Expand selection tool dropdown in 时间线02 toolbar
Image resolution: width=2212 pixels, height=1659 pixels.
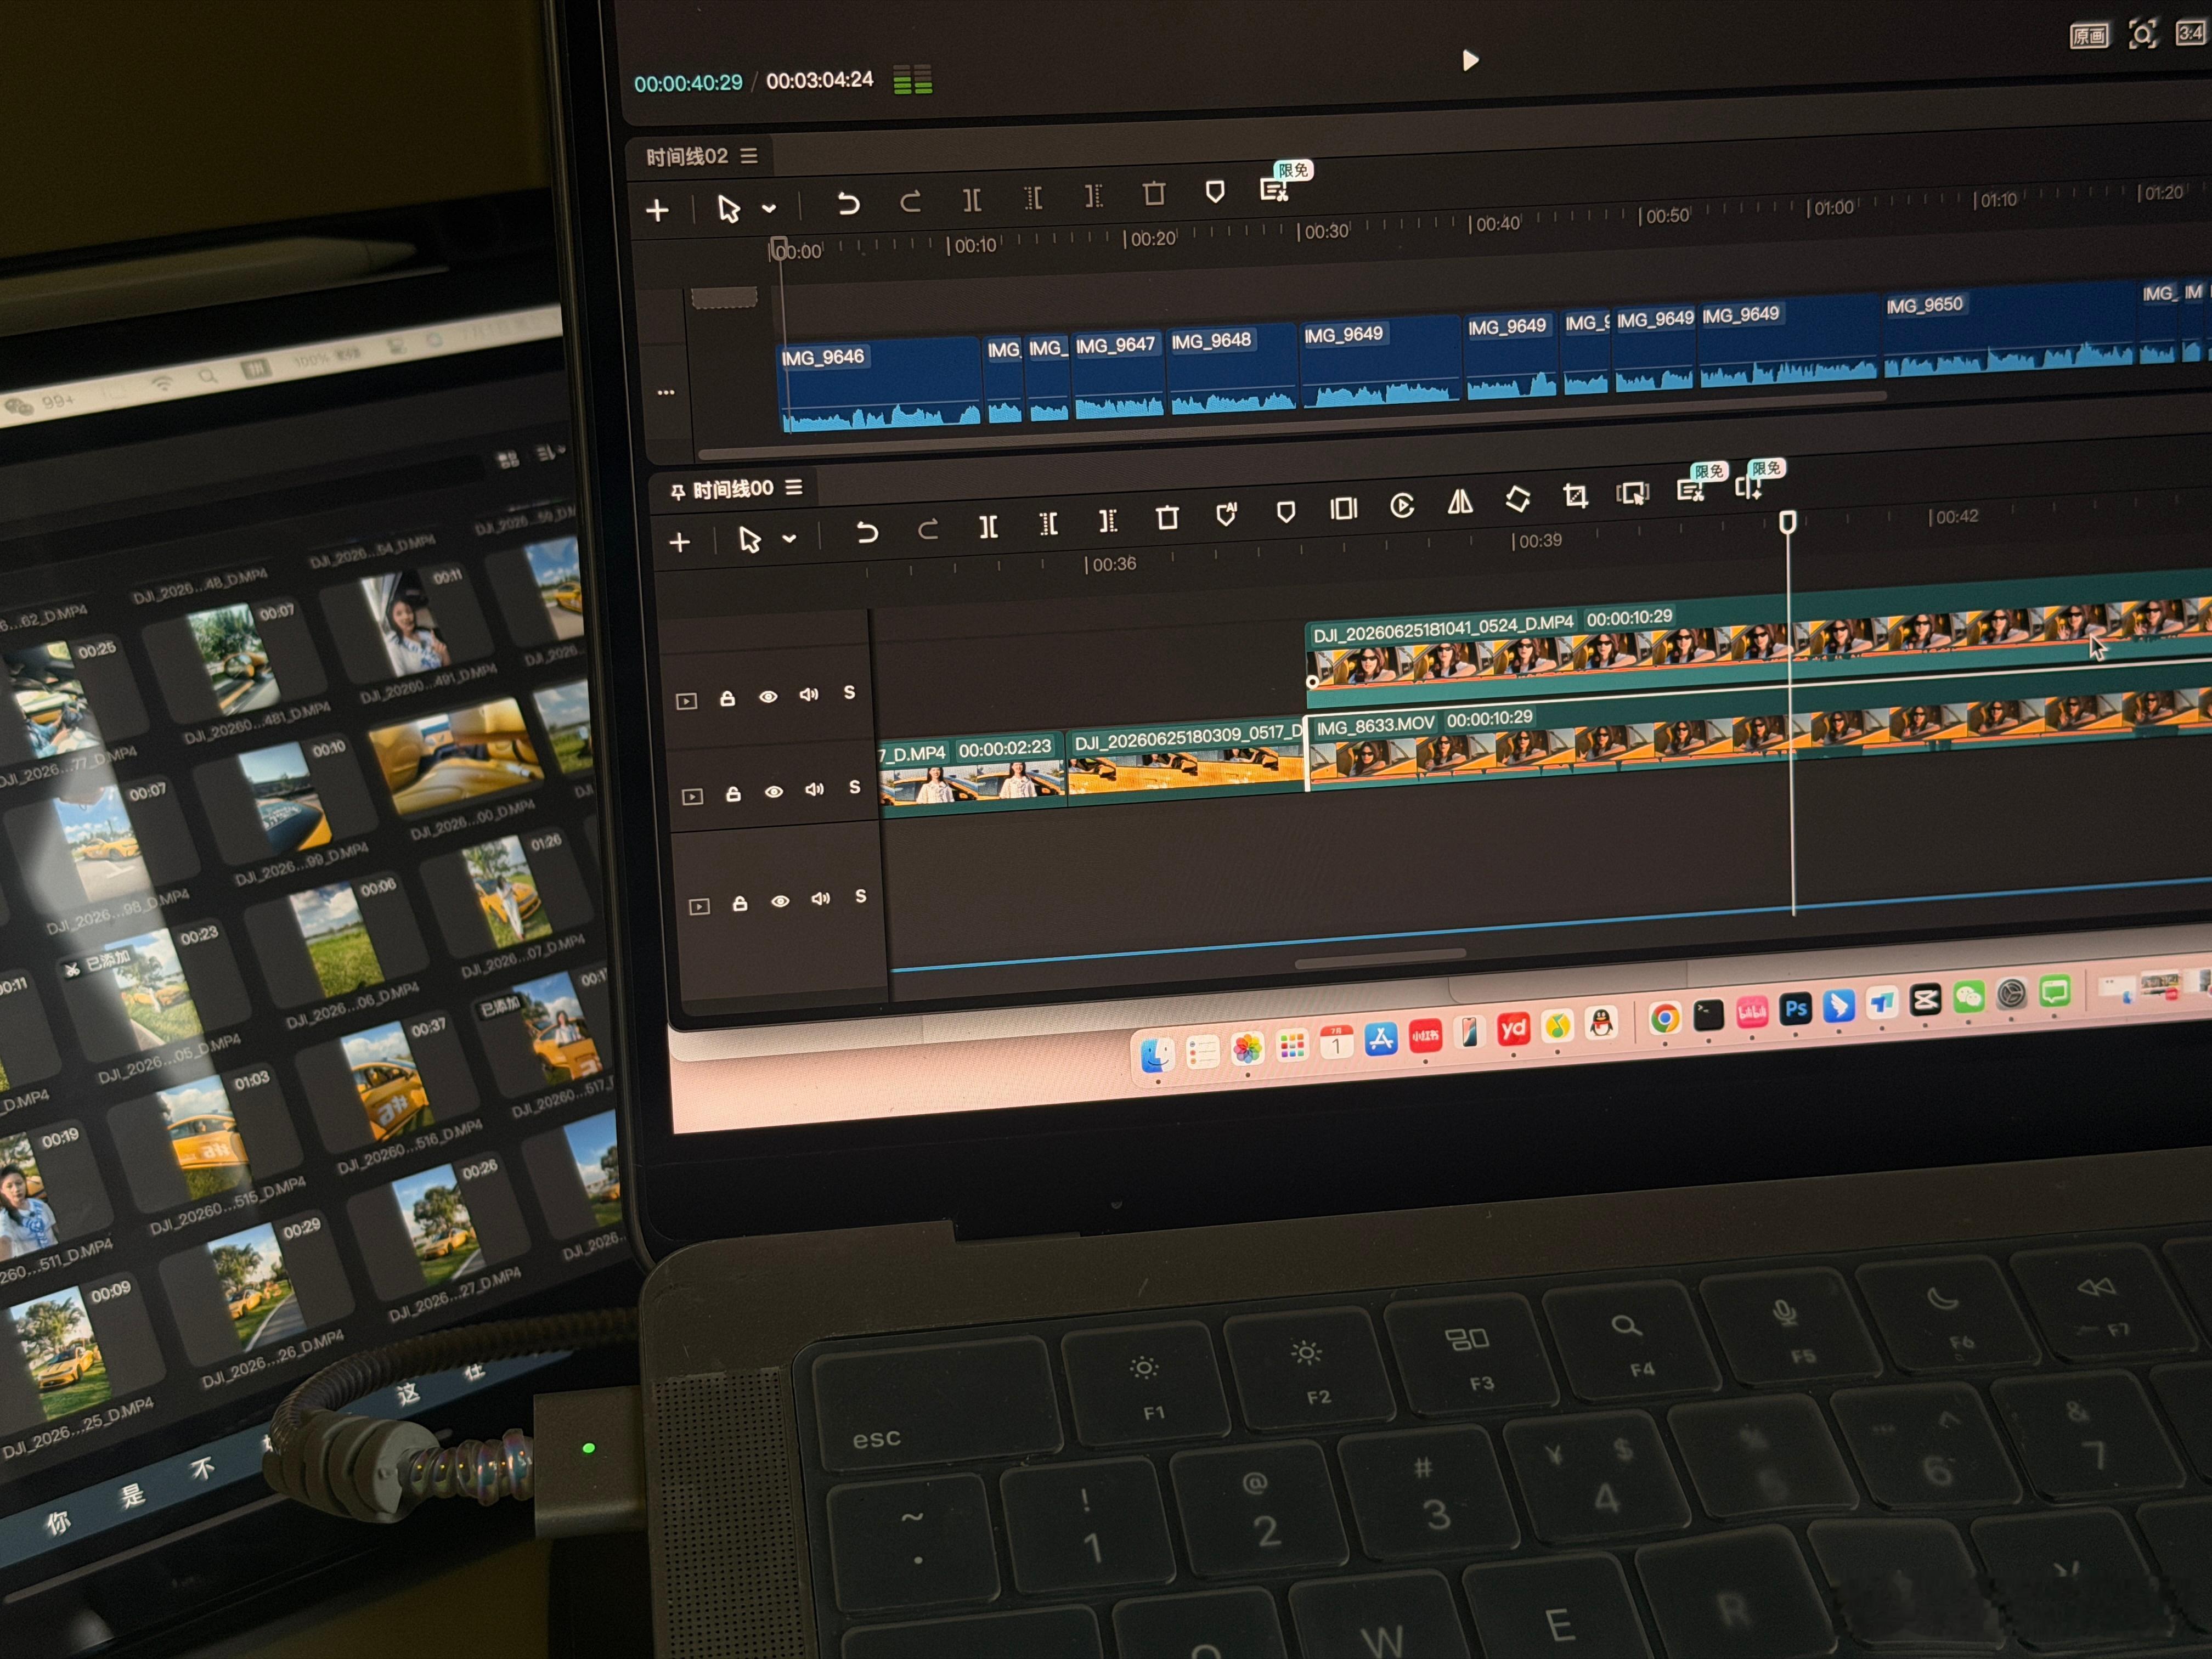tap(768, 209)
